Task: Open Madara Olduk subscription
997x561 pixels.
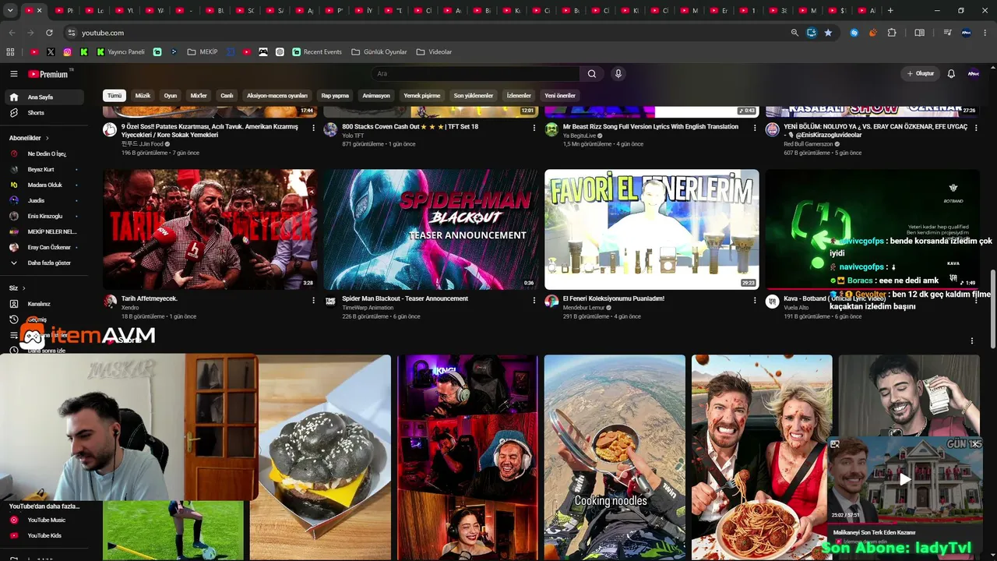Action: (43, 185)
